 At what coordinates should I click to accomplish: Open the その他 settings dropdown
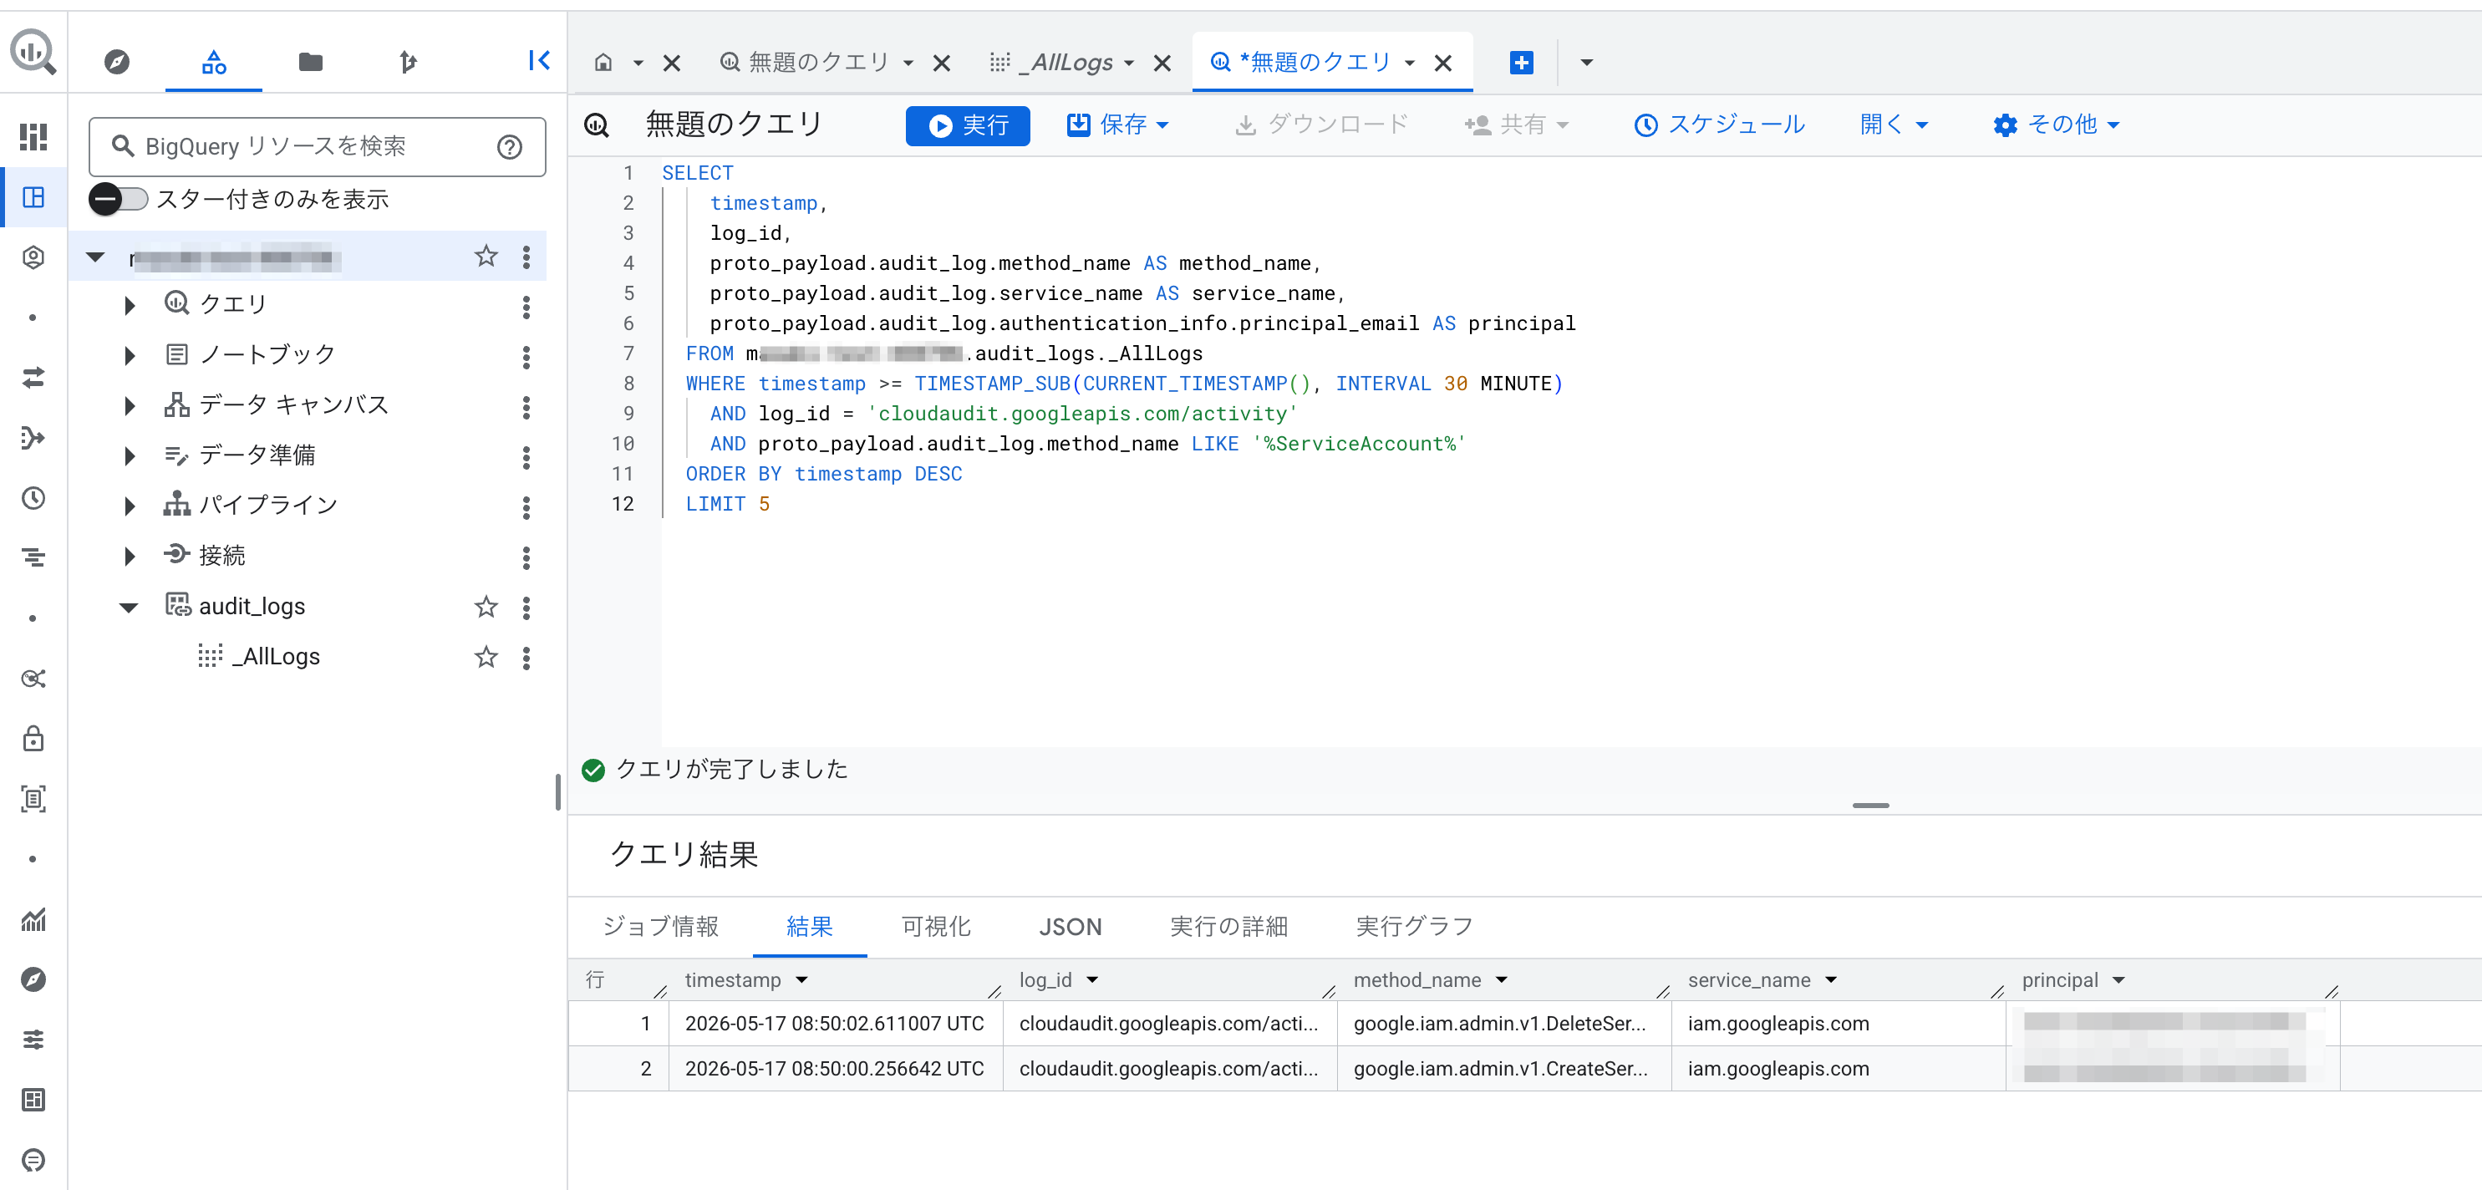(2056, 125)
